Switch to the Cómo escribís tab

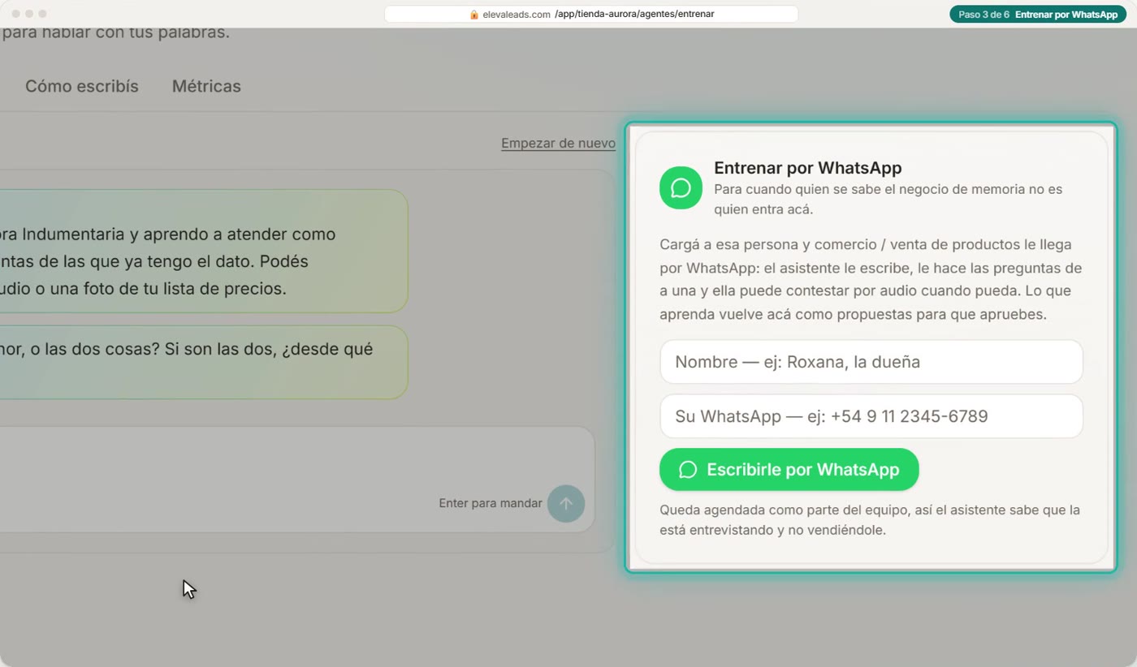(x=82, y=86)
